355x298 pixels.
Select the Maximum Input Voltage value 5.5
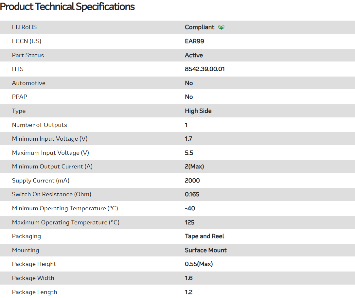189,153
